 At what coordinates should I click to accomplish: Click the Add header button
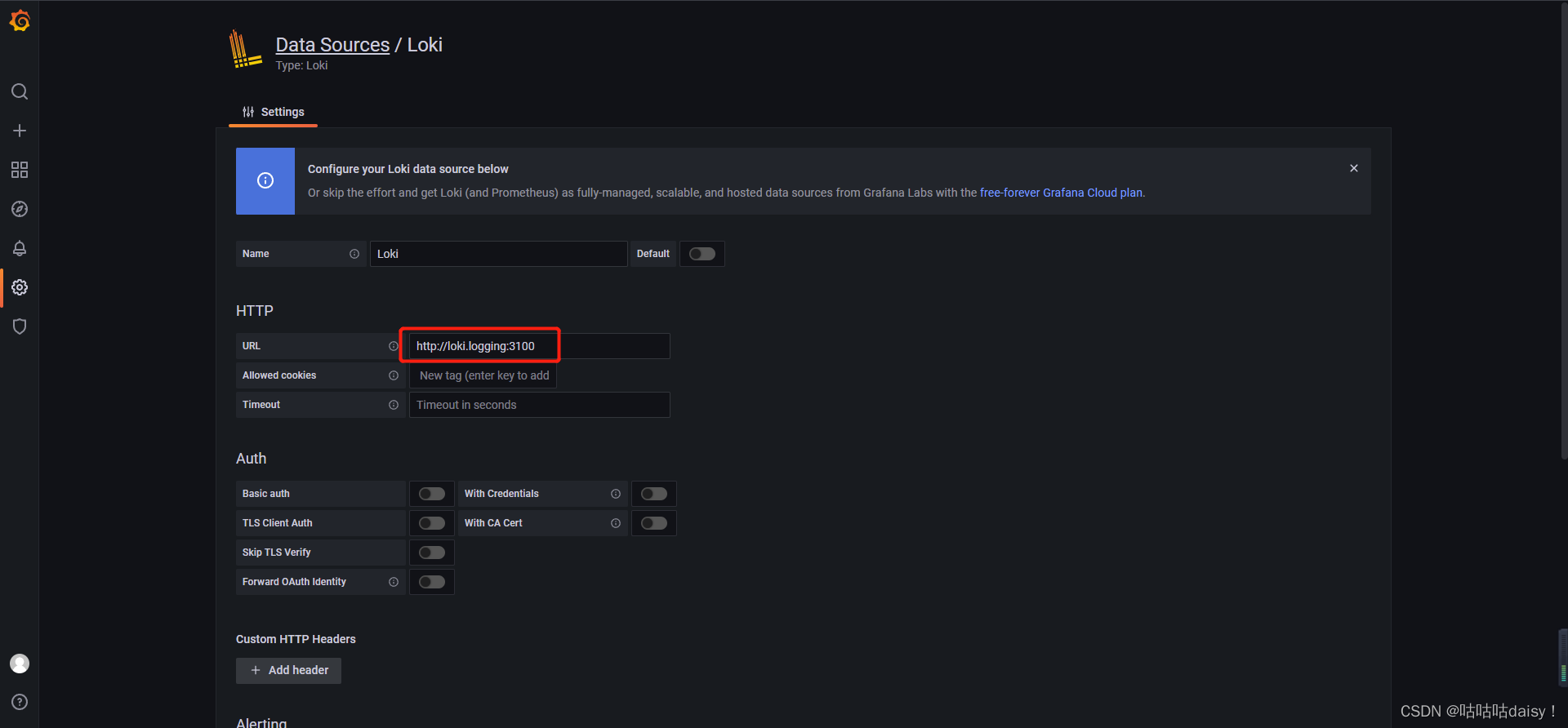click(x=288, y=670)
